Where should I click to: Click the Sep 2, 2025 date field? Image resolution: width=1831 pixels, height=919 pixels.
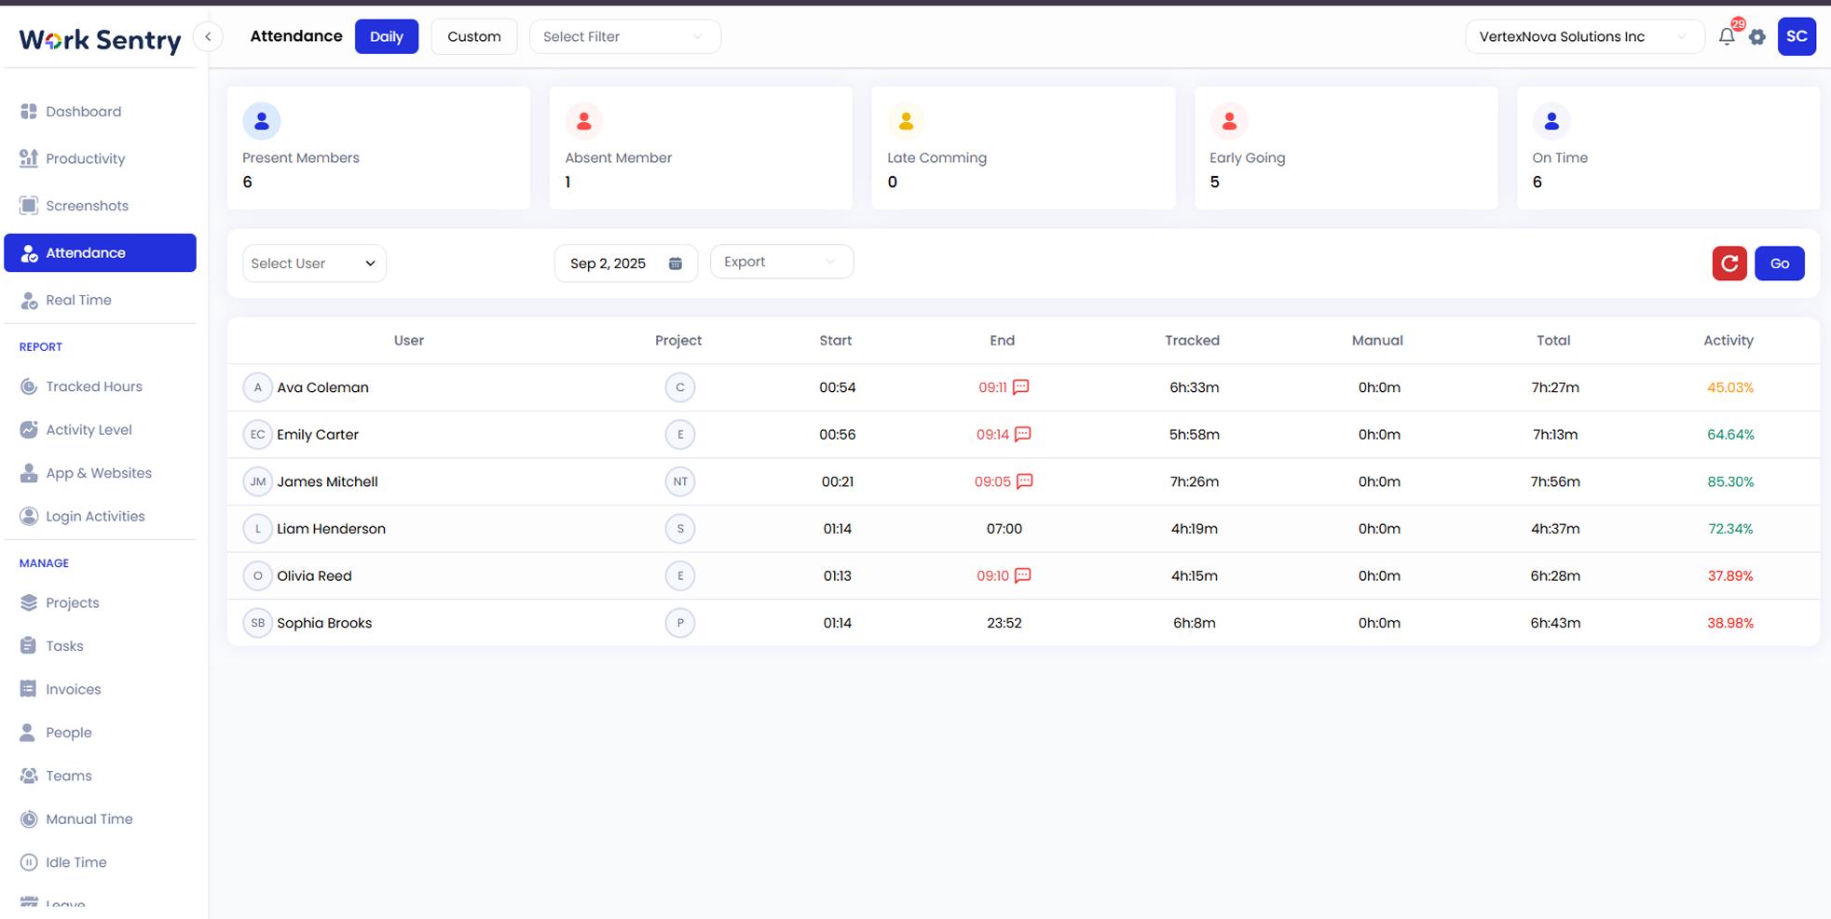click(608, 264)
